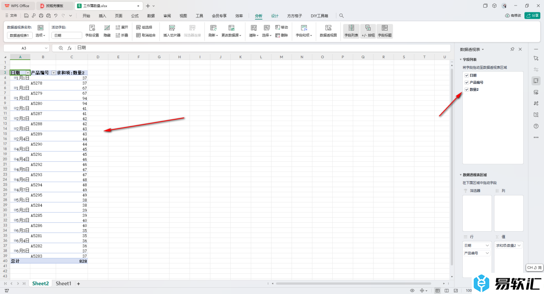Click the selection cursor icon in sidebar

tap(536, 58)
